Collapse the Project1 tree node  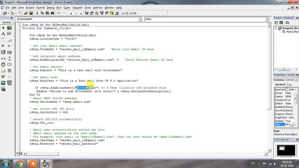point(276,28)
